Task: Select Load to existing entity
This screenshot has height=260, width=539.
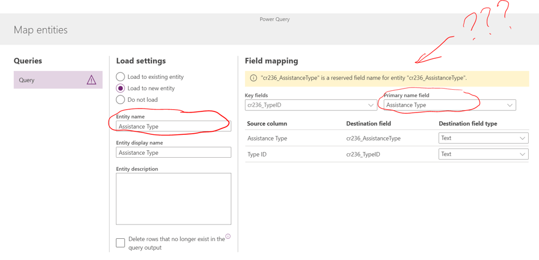Action: pyautogui.click(x=120, y=77)
